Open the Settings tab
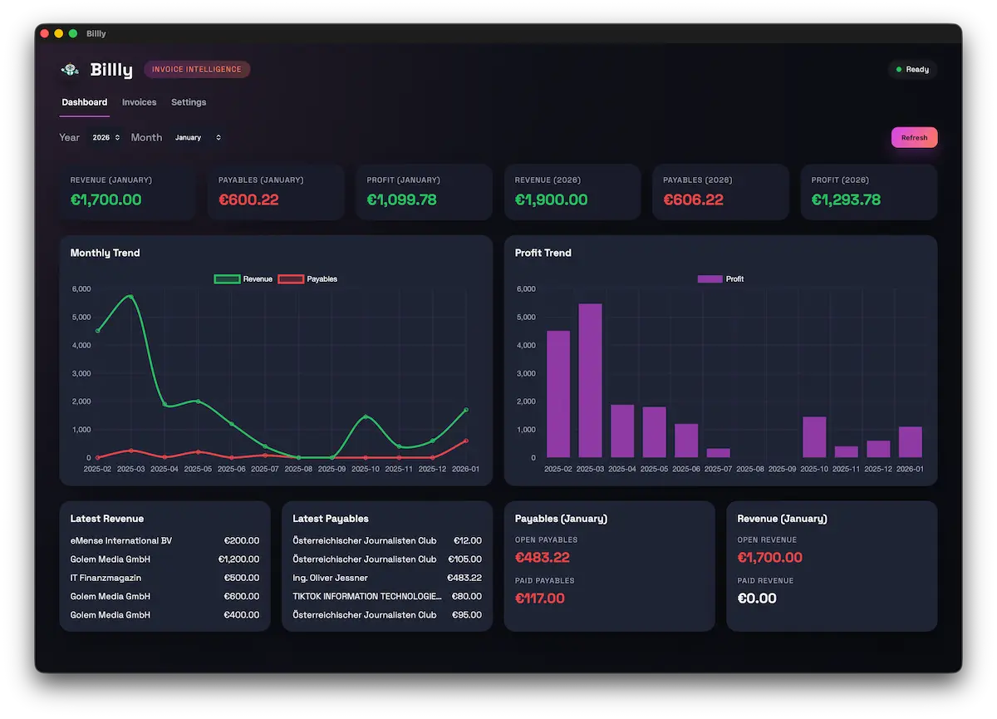This screenshot has width=997, height=719. pyautogui.click(x=189, y=101)
